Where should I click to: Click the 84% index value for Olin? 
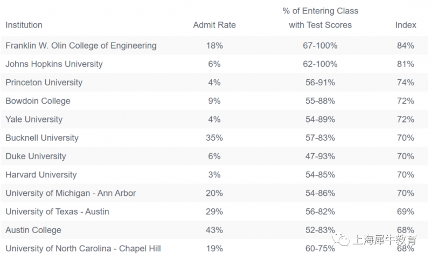(x=406, y=46)
